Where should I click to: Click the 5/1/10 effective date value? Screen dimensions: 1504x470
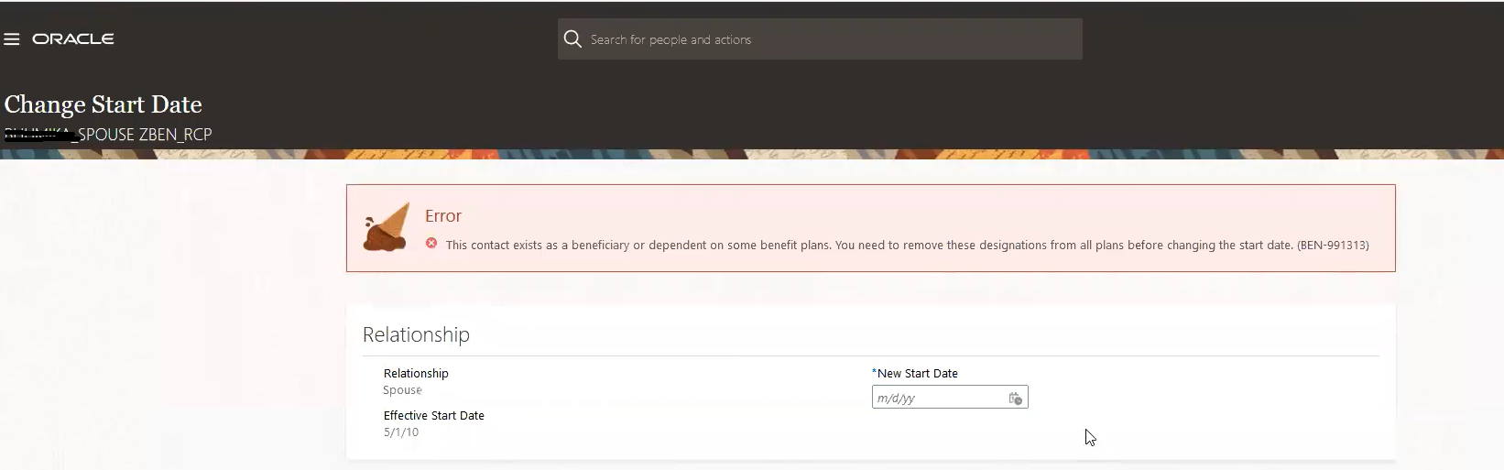pos(401,432)
